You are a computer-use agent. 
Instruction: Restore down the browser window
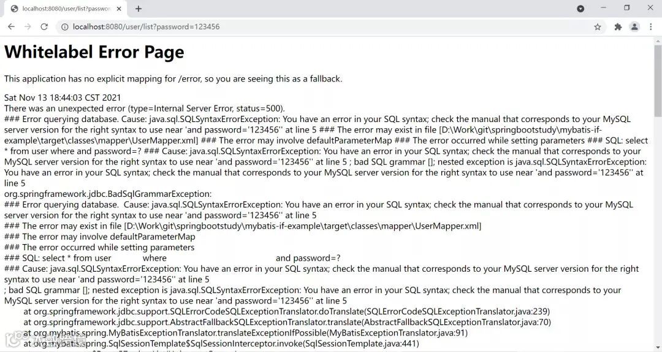click(627, 8)
